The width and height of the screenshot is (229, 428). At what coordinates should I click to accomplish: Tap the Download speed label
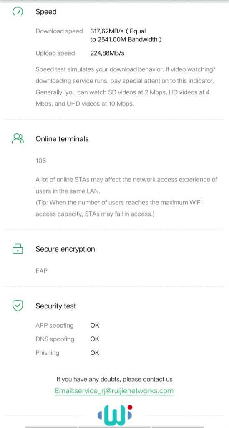tap(59, 31)
